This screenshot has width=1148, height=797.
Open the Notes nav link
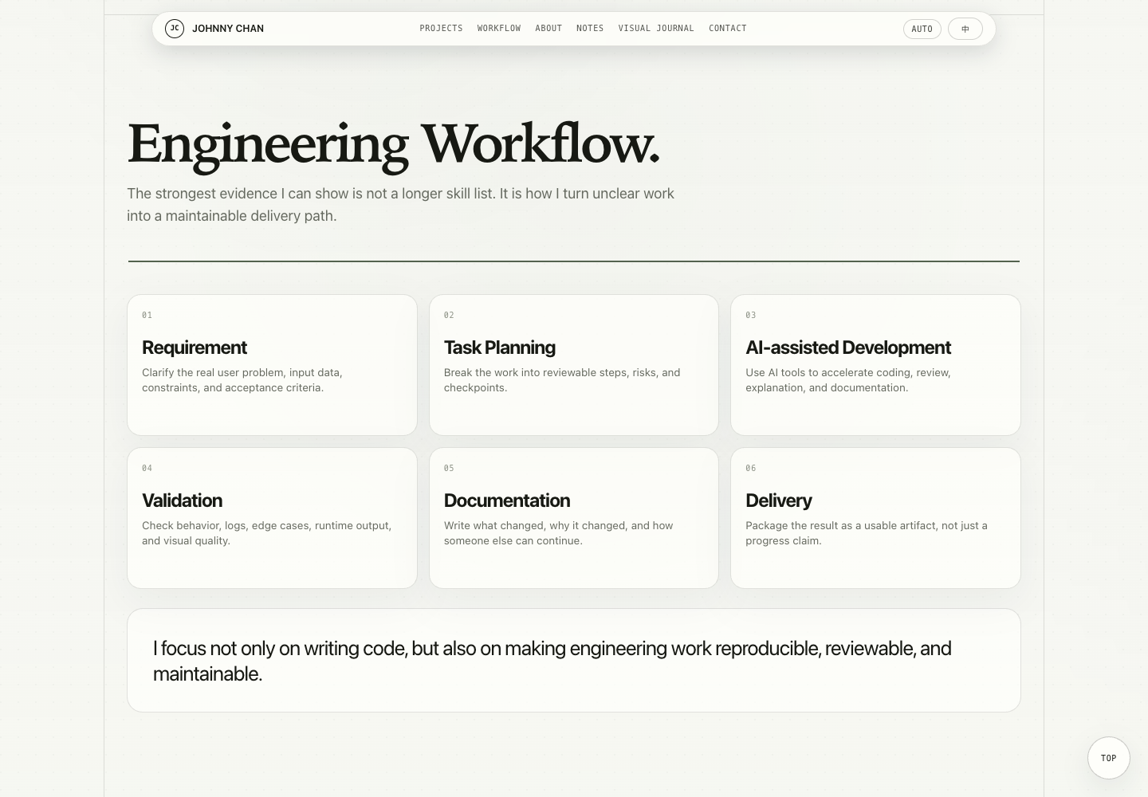(x=590, y=29)
